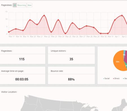Click the Unique visitors card heading
127x111 pixels.
pyautogui.click(x=58, y=51)
